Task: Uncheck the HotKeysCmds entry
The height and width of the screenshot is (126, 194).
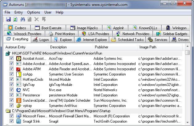Action: tap(11, 79)
